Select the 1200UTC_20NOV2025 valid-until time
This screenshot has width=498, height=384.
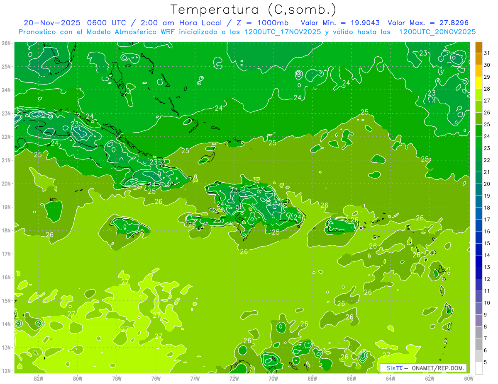[437, 31]
